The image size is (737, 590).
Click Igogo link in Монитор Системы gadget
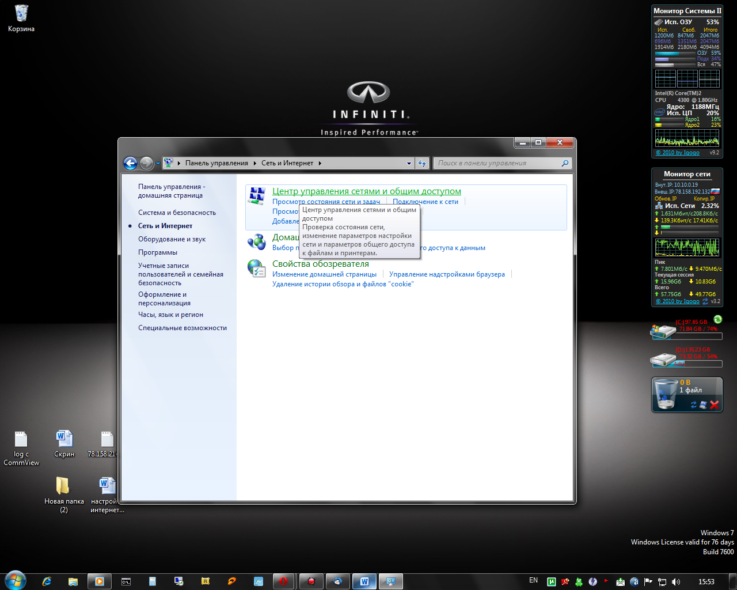pos(678,153)
